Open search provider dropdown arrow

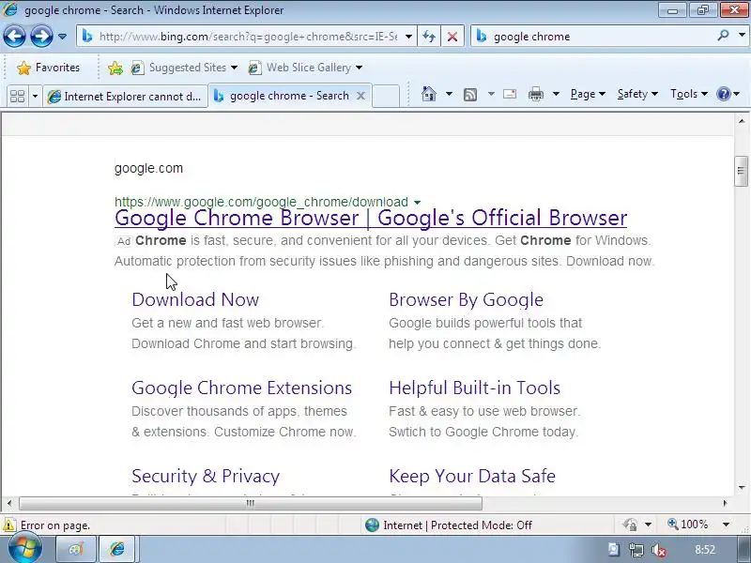pos(742,36)
